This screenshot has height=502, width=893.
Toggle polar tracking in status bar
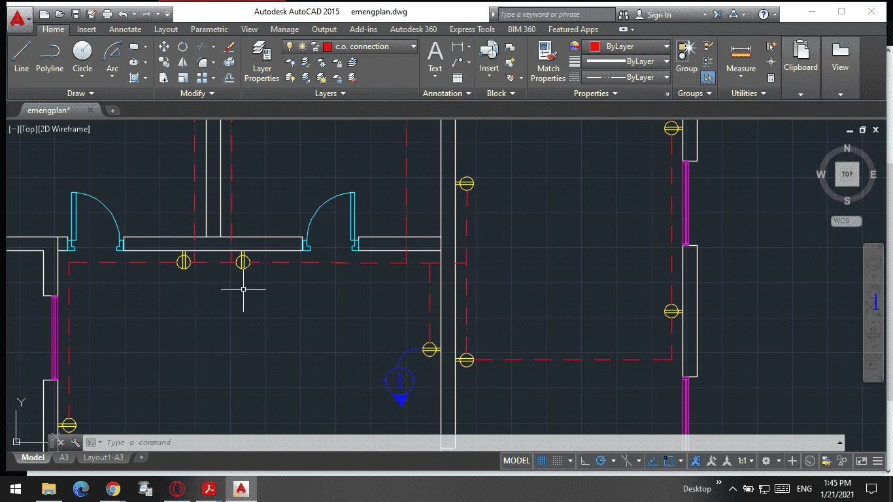tap(601, 461)
